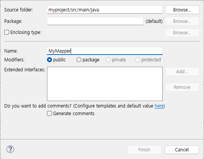Click the Finish button

click(x=144, y=149)
